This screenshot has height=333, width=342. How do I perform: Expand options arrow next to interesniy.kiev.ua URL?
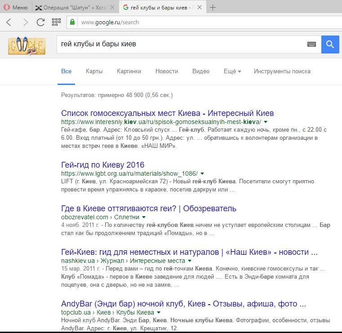(266, 122)
